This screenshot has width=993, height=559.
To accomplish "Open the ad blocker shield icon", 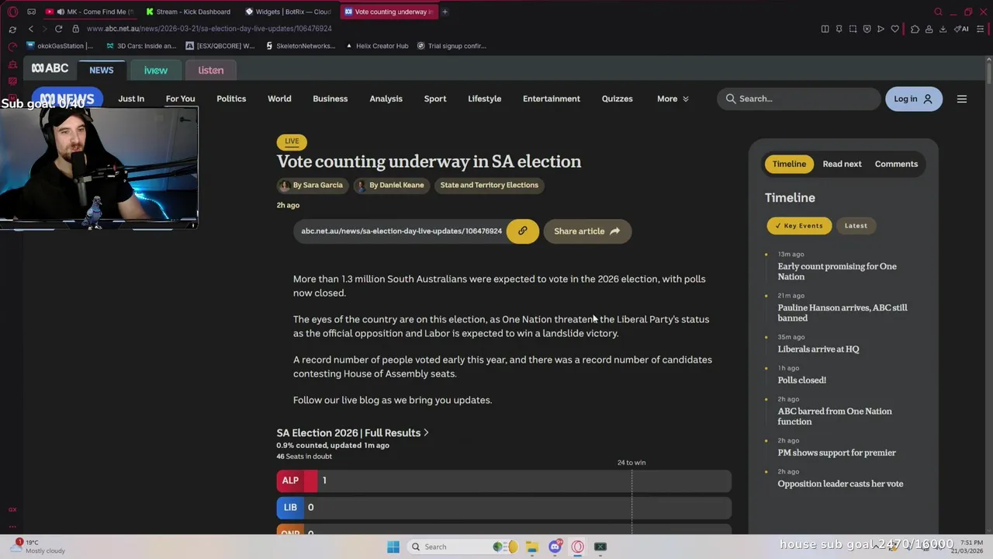I will tap(867, 29).
